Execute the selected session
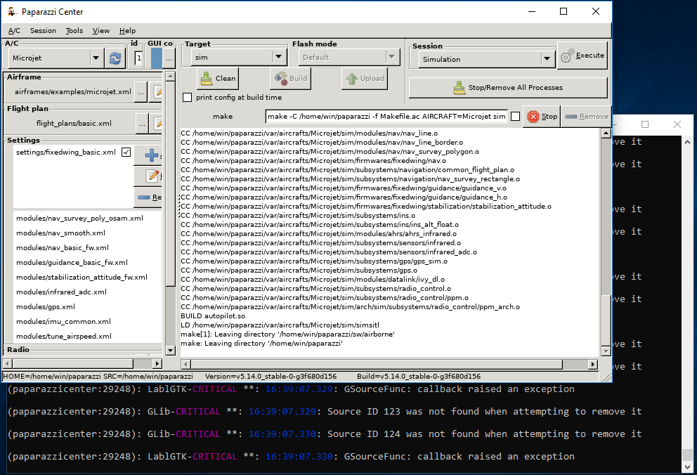697x475 pixels. point(582,56)
